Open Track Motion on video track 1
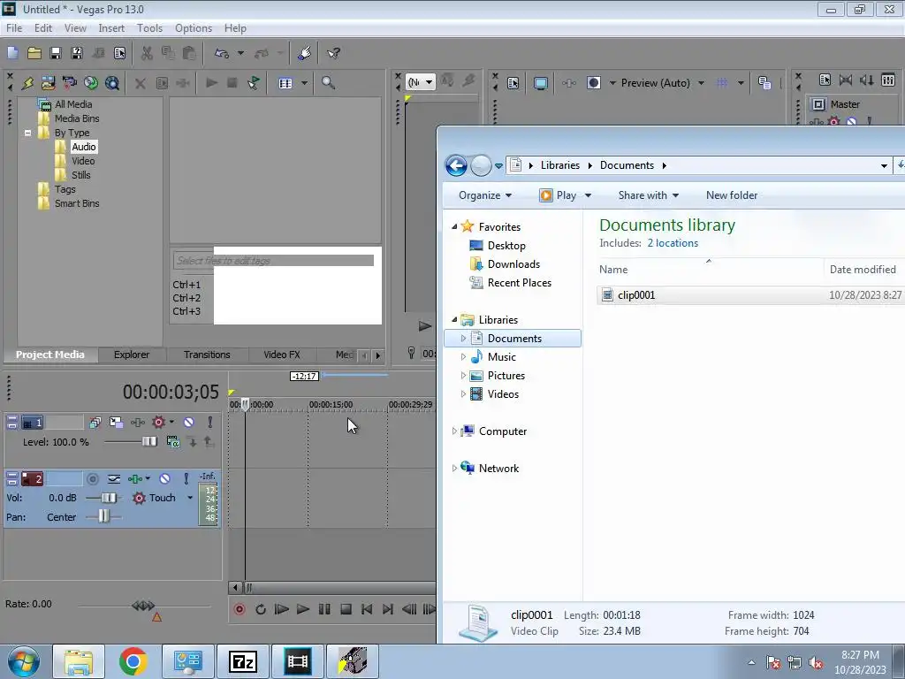 point(116,423)
